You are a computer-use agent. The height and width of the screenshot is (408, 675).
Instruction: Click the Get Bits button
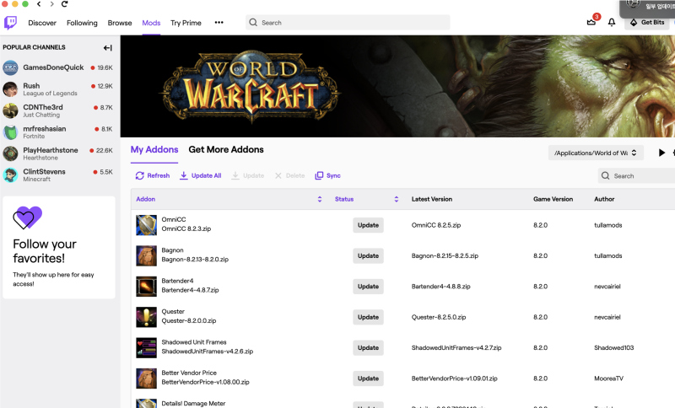[647, 23]
